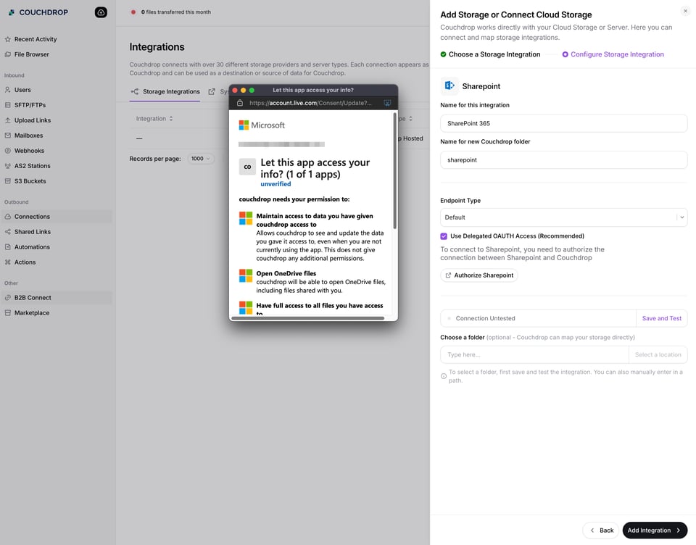Click the horizontal scrollbar in the consent popup
This screenshot has width=696, height=545.
tap(307, 318)
